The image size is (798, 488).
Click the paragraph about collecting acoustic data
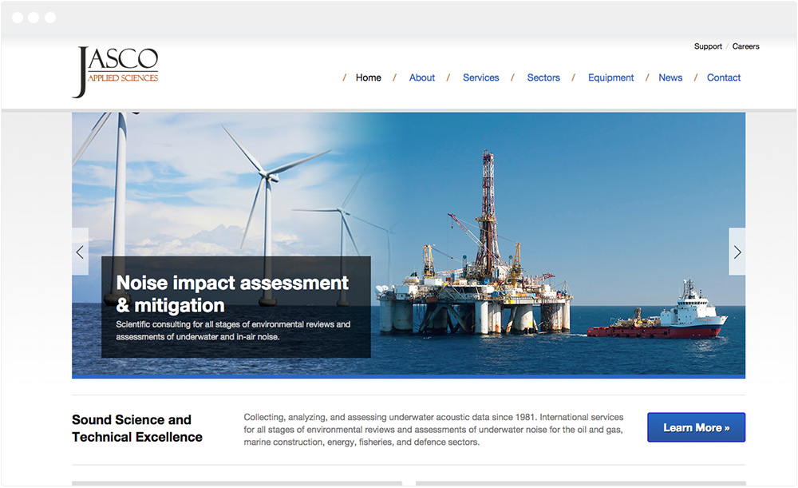tap(433, 430)
